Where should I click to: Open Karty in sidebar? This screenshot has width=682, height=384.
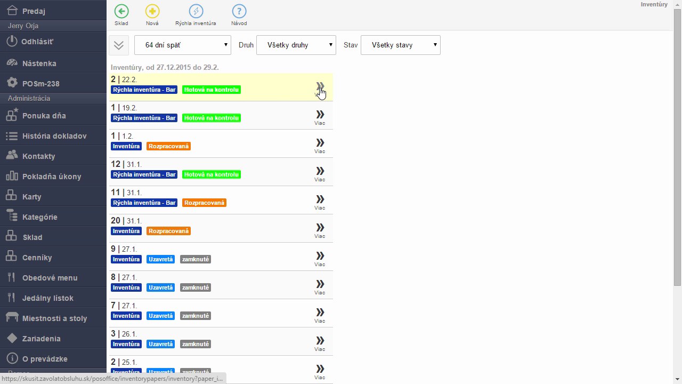[53, 196]
